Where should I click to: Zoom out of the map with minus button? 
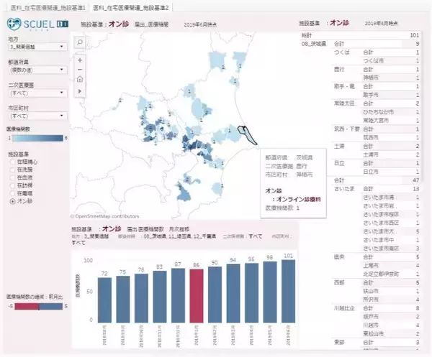pos(79,69)
